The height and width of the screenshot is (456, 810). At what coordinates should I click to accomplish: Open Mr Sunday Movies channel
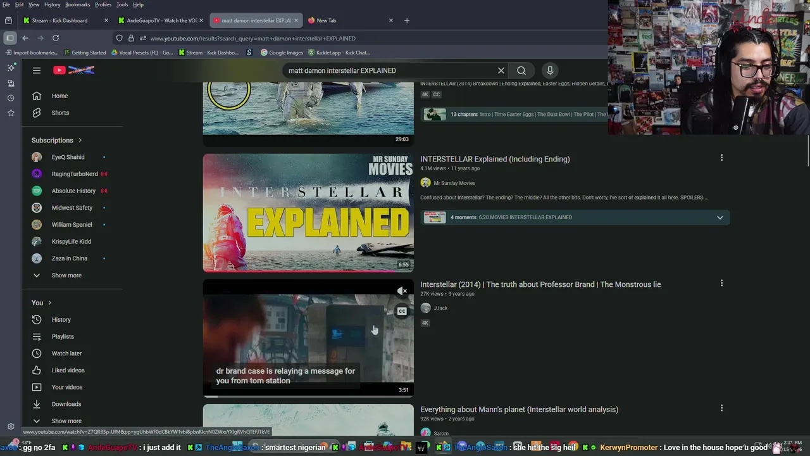[x=454, y=183]
